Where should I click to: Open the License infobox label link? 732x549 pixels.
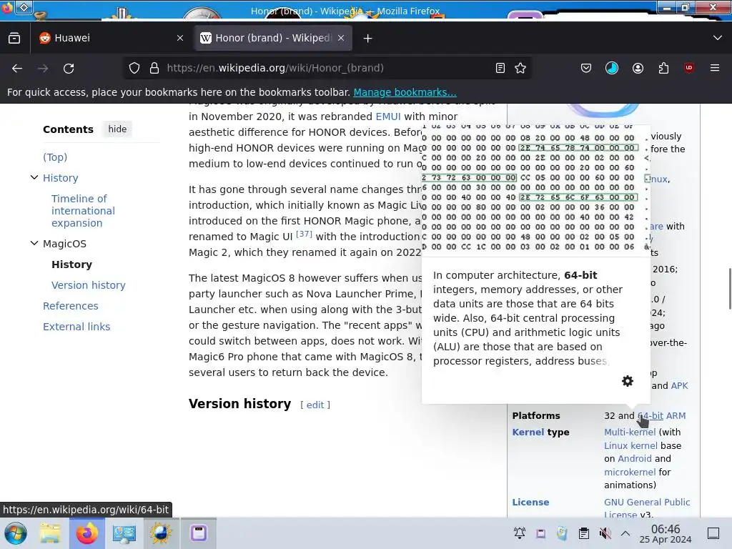530,503
